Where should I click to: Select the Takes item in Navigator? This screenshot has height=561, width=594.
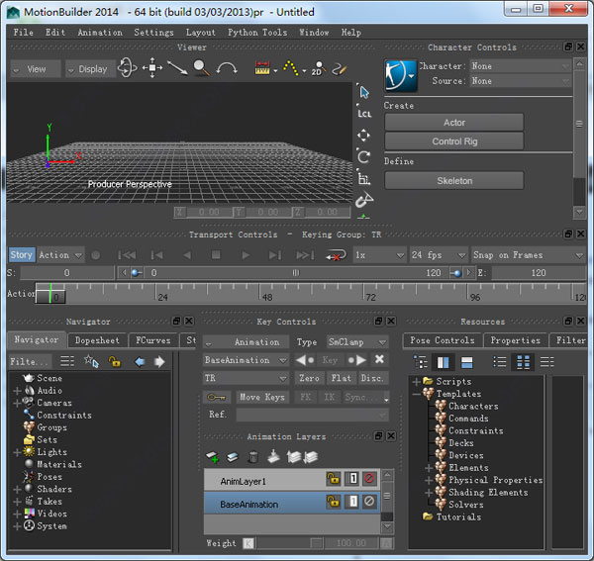click(x=49, y=502)
